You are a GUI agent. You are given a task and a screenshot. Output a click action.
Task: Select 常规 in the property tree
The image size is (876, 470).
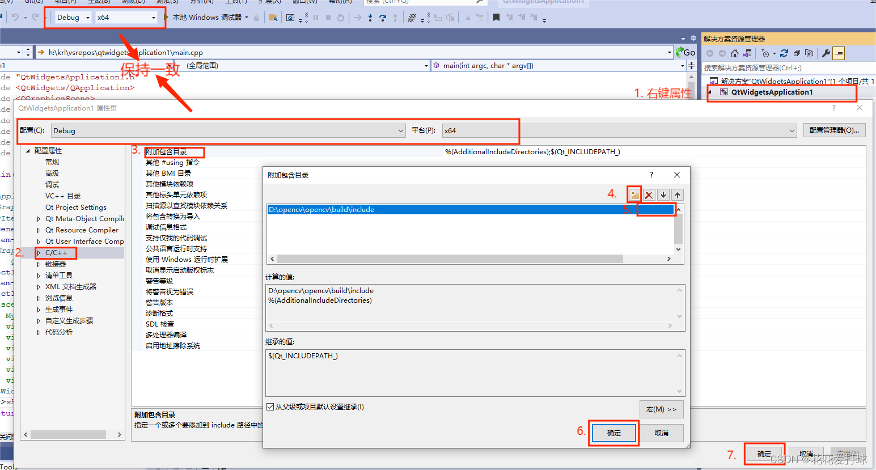coord(52,162)
